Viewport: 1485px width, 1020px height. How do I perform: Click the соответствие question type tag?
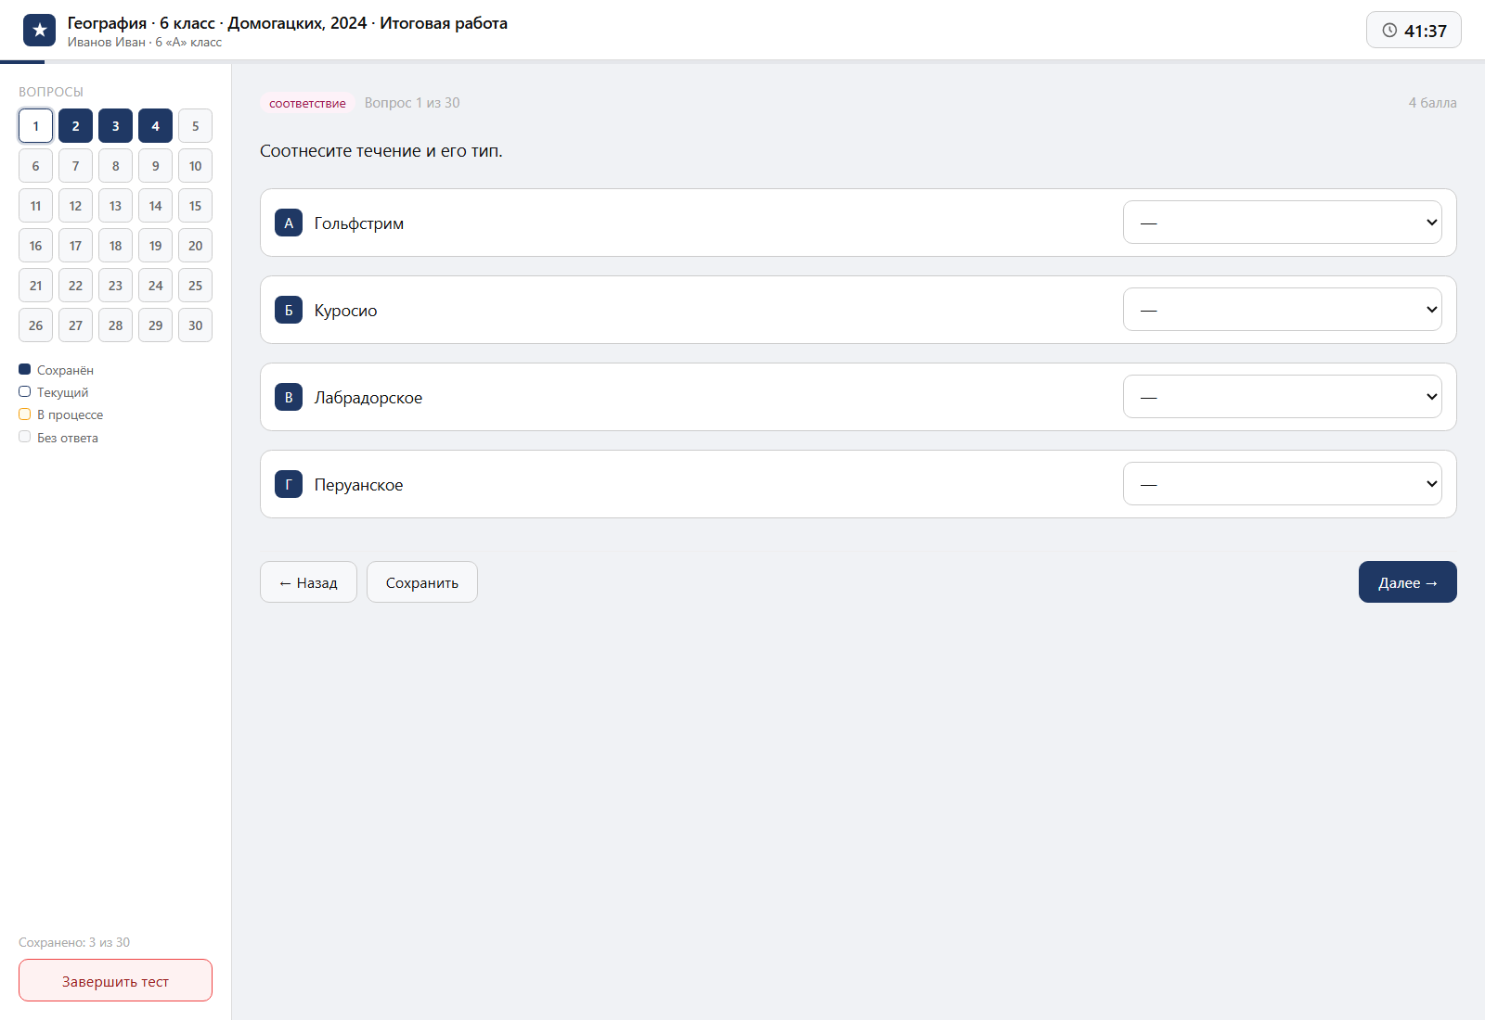pos(307,103)
